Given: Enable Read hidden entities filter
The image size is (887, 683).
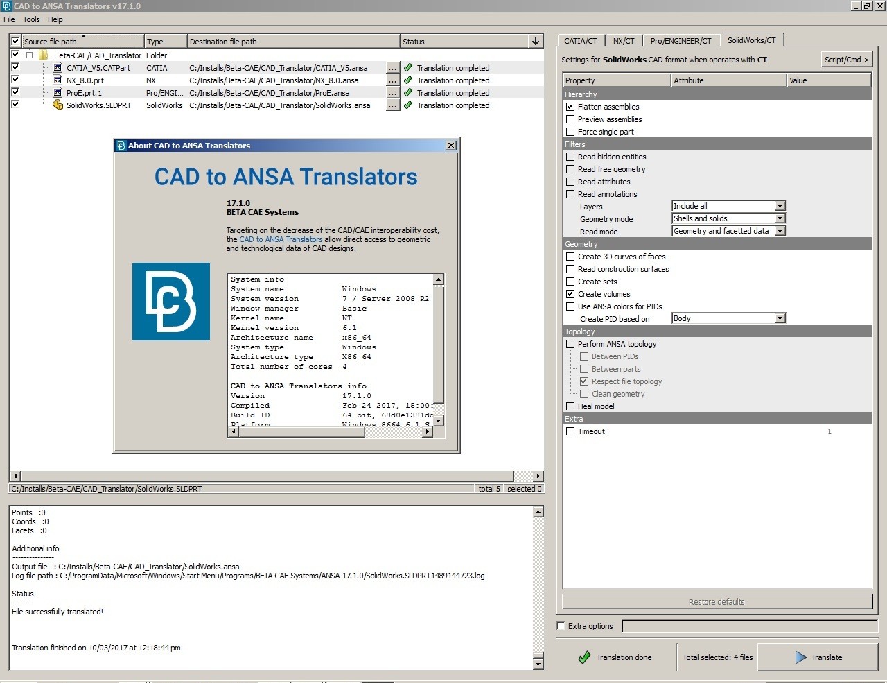Looking at the screenshot, I should point(570,157).
